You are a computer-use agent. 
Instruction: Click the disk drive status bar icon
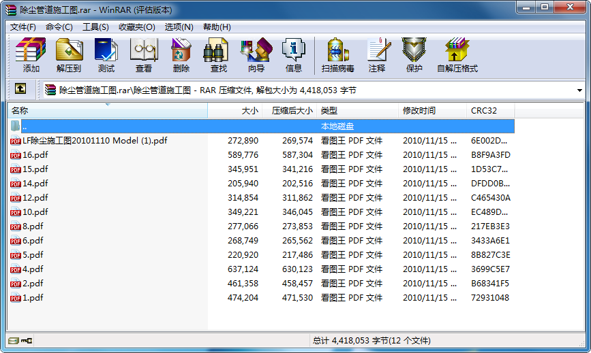tap(13, 341)
